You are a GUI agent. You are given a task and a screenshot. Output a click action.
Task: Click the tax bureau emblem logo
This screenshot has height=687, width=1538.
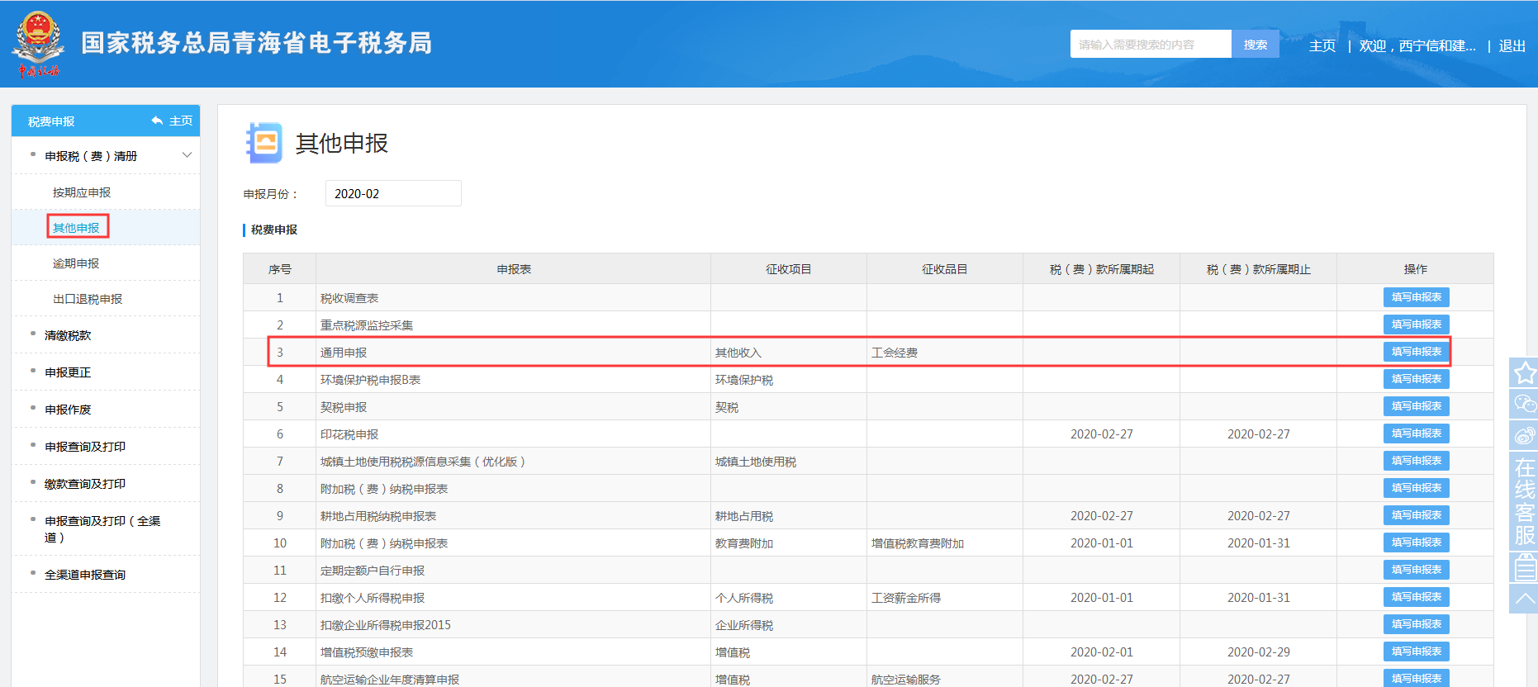[x=38, y=43]
